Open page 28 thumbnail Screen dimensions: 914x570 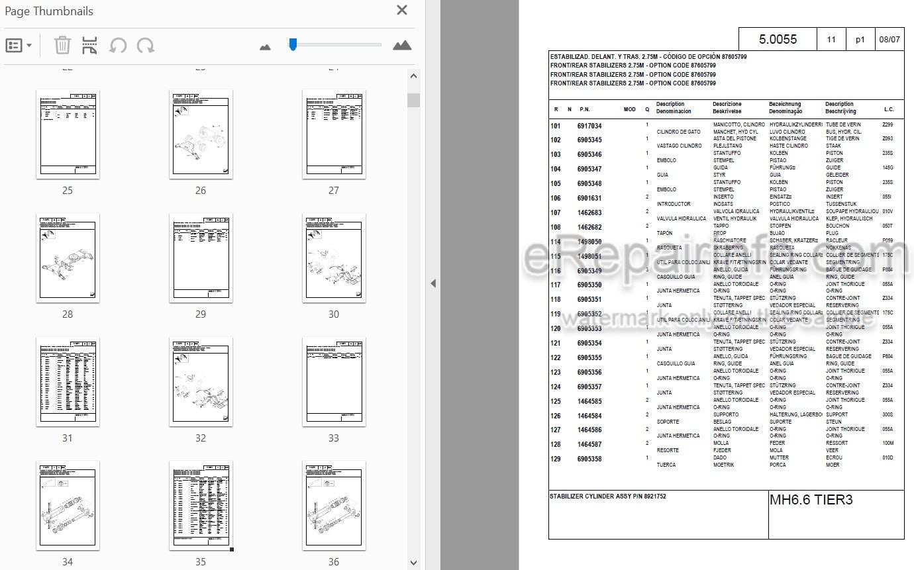point(68,258)
